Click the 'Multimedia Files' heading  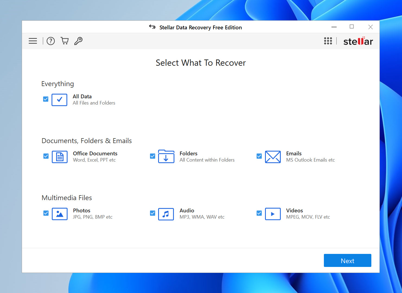click(x=67, y=198)
